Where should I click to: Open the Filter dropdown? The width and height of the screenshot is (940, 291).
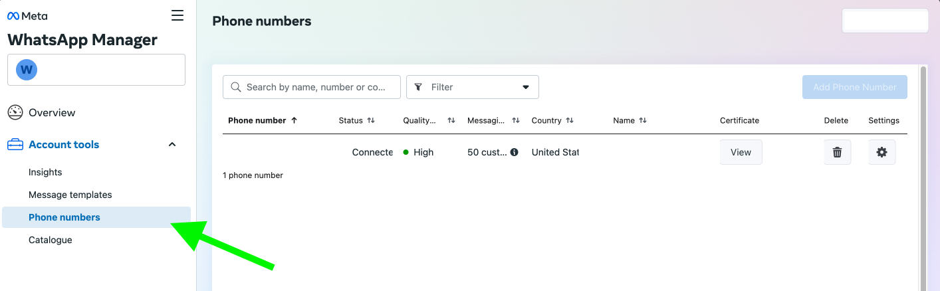pos(473,87)
